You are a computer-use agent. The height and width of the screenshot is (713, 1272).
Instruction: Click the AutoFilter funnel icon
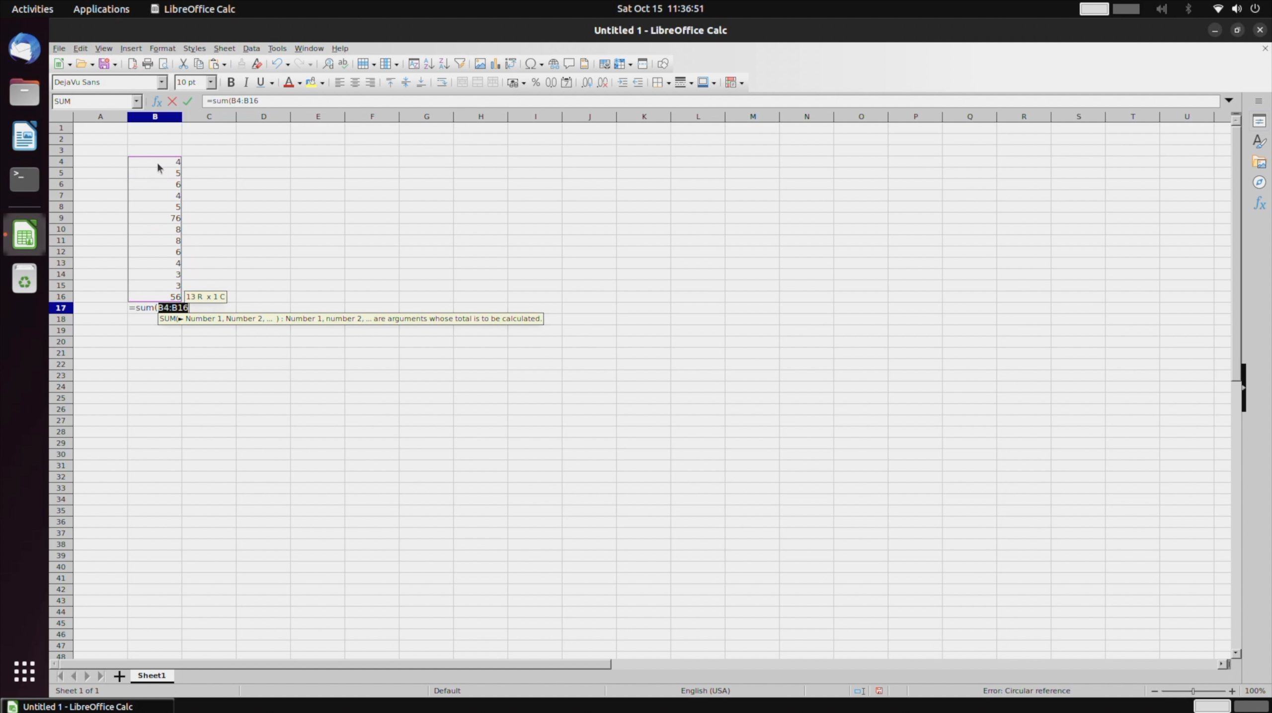460,64
